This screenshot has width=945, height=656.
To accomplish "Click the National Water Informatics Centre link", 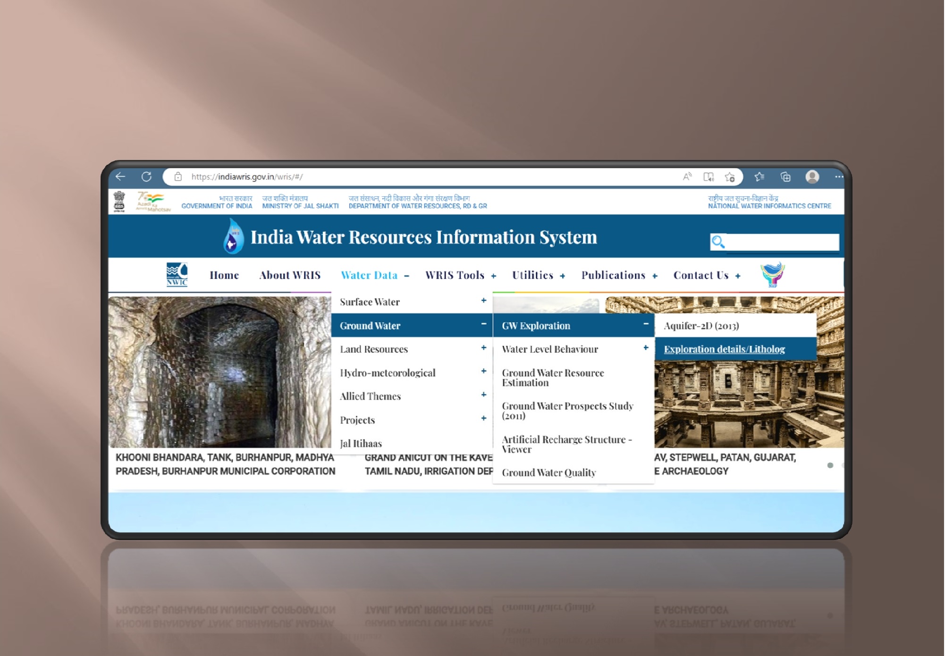I will click(x=769, y=202).
